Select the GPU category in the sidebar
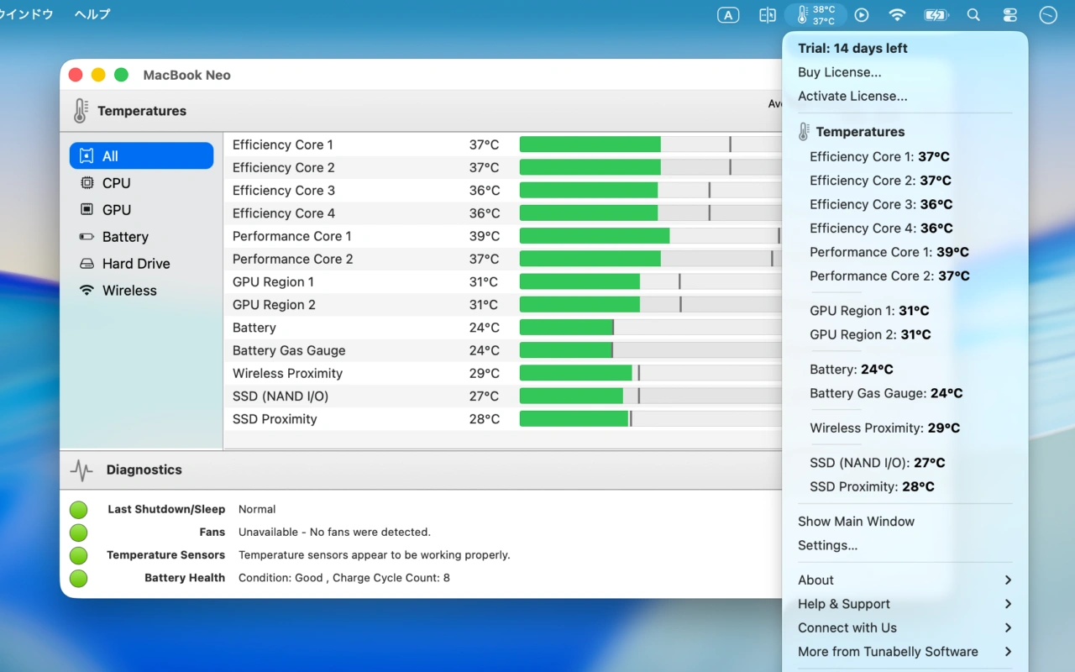The height and width of the screenshot is (672, 1075). click(117, 209)
